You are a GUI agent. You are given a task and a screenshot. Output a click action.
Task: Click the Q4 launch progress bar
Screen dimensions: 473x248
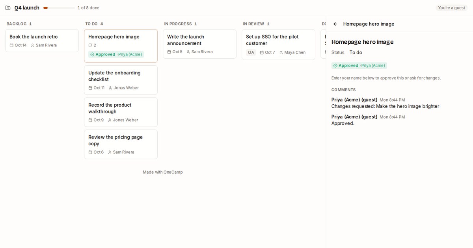[x=59, y=8]
